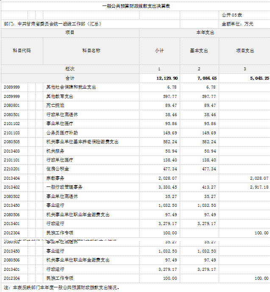Select the total 7,084.65 in 合计 row
270x292 pixels.
click(x=207, y=78)
